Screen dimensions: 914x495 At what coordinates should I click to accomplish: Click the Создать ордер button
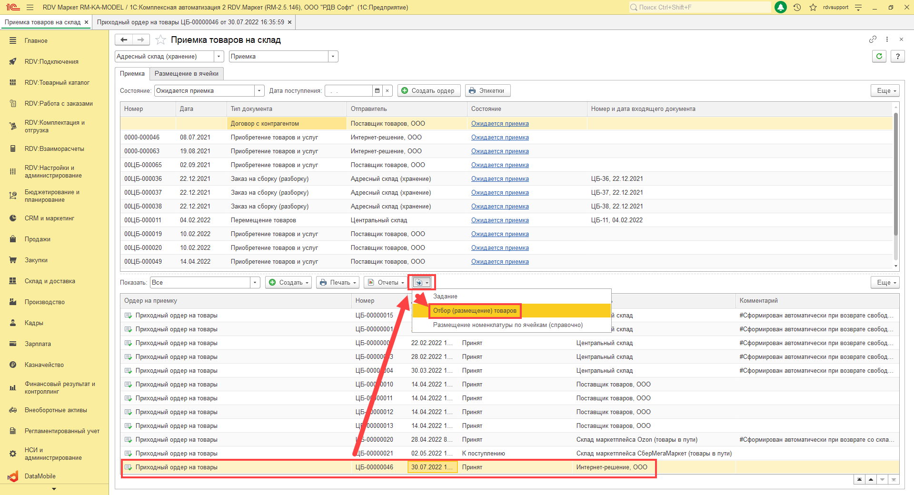point(428,90)
